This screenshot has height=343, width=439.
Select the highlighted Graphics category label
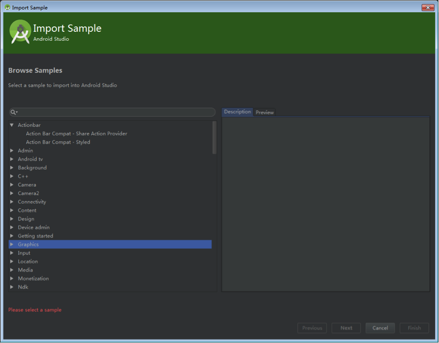click(28, 245)
